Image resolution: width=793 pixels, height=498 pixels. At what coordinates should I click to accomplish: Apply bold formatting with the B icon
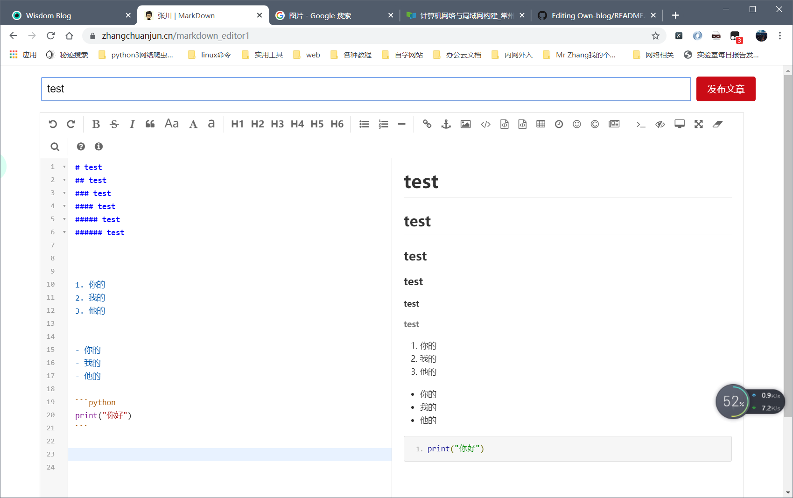point(96,124)
